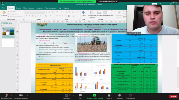This screenshot has height=100, width=179.
Task: Open Реакции reactions in Zoom
Action: (119, 96)
